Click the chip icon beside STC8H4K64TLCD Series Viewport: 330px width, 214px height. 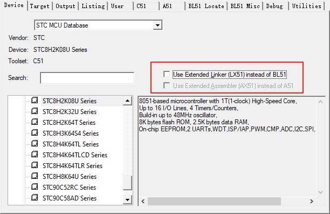pos(35,155)
